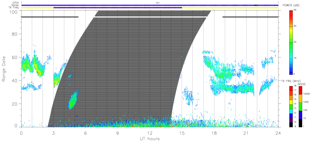Click the POWER (dB) legend title
This screenshot has height=144, width=313.
[x=291, y=5]
